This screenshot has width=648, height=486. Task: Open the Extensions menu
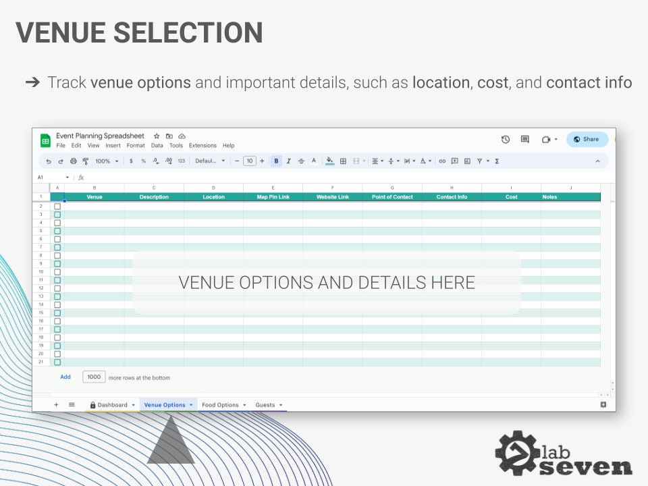tap(203, 146)
